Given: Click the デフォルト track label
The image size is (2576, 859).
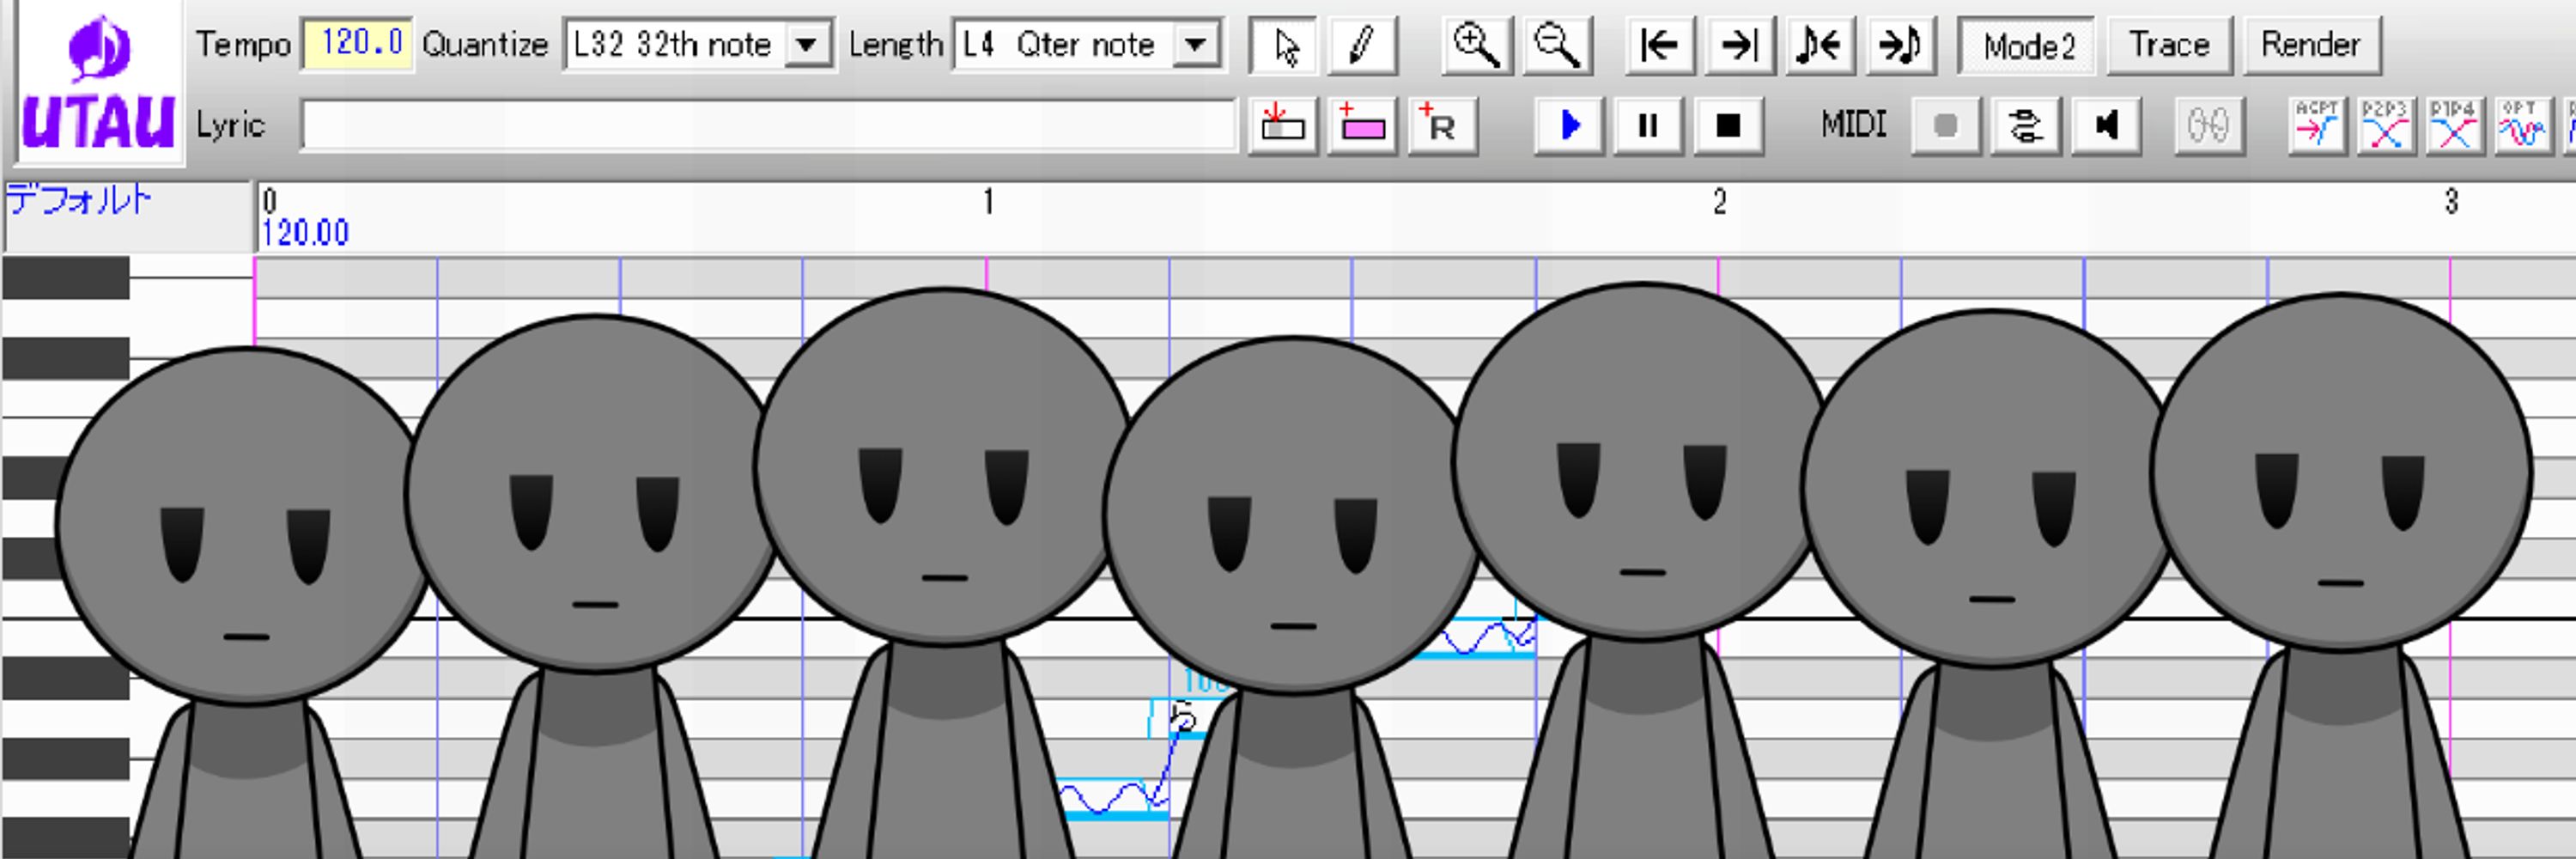Looking at the screenshot, I should point(80,200).
